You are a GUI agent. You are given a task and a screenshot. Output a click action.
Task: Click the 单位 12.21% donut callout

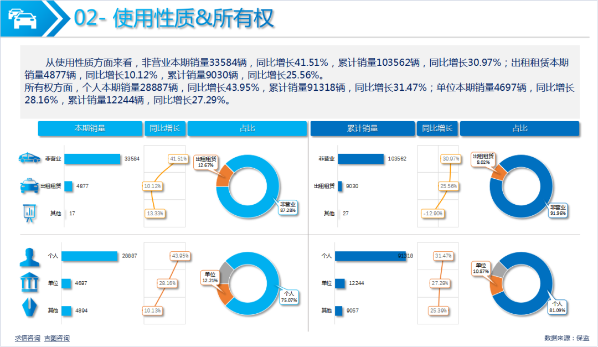point(210,278)
